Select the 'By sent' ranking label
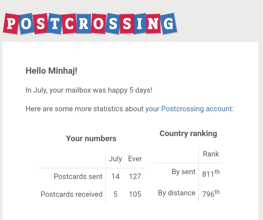 pyautogui.click(x=184, y=172)
